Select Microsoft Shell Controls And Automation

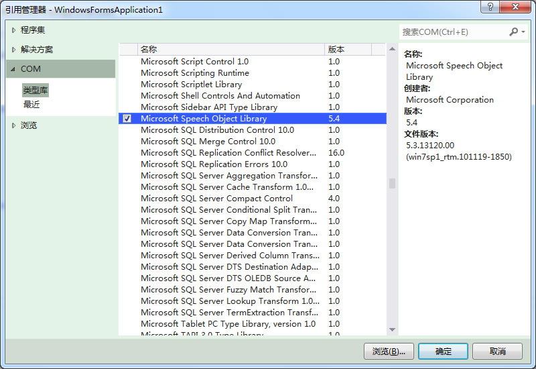[253, 96]
